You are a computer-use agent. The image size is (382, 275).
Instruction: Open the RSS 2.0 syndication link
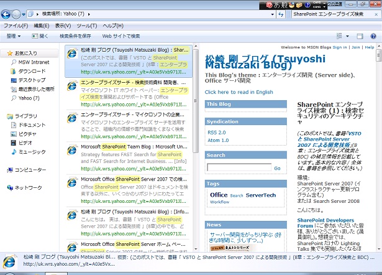(x=217, y=133)
